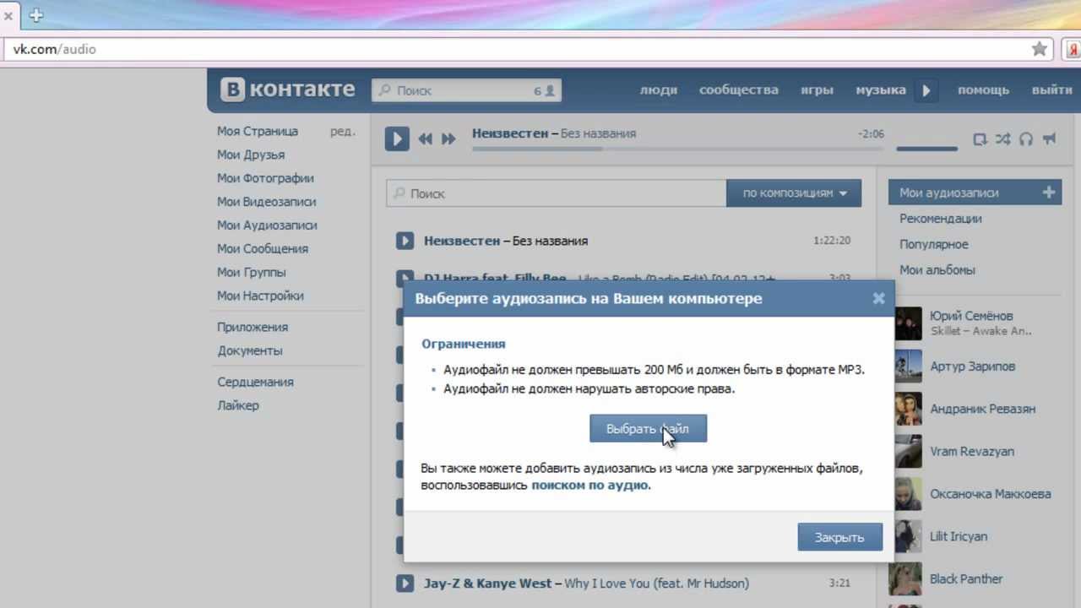The width and height of the screenshot is (1081, 608).
Task: Open 'Мои Друзья' in sidebar
Action: (x=251, y=155)
